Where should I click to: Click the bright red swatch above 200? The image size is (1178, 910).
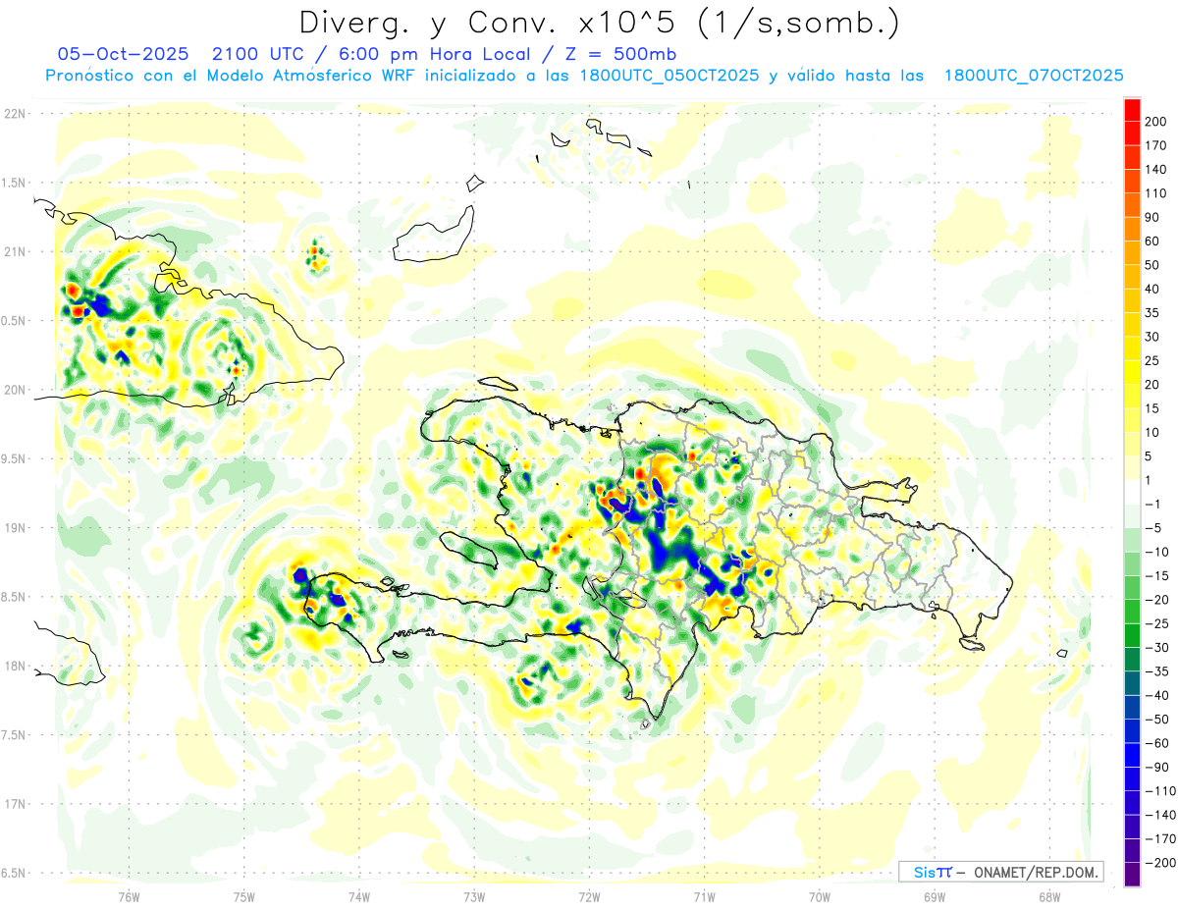click(1133, 110)
